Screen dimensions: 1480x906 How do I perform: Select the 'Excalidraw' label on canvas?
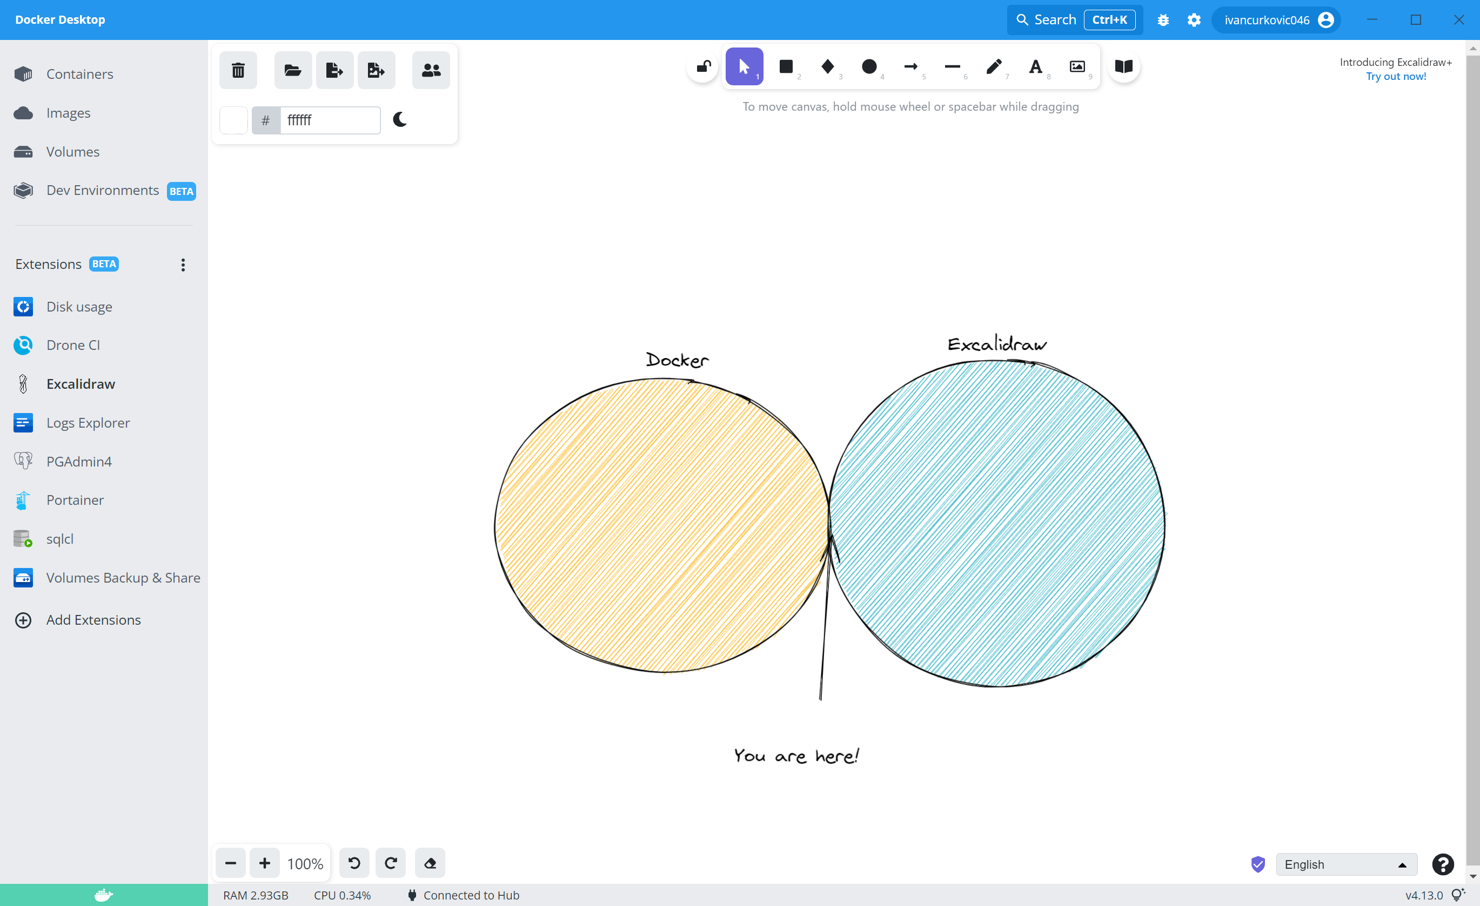pyautogui.click(x=997, y=343)
